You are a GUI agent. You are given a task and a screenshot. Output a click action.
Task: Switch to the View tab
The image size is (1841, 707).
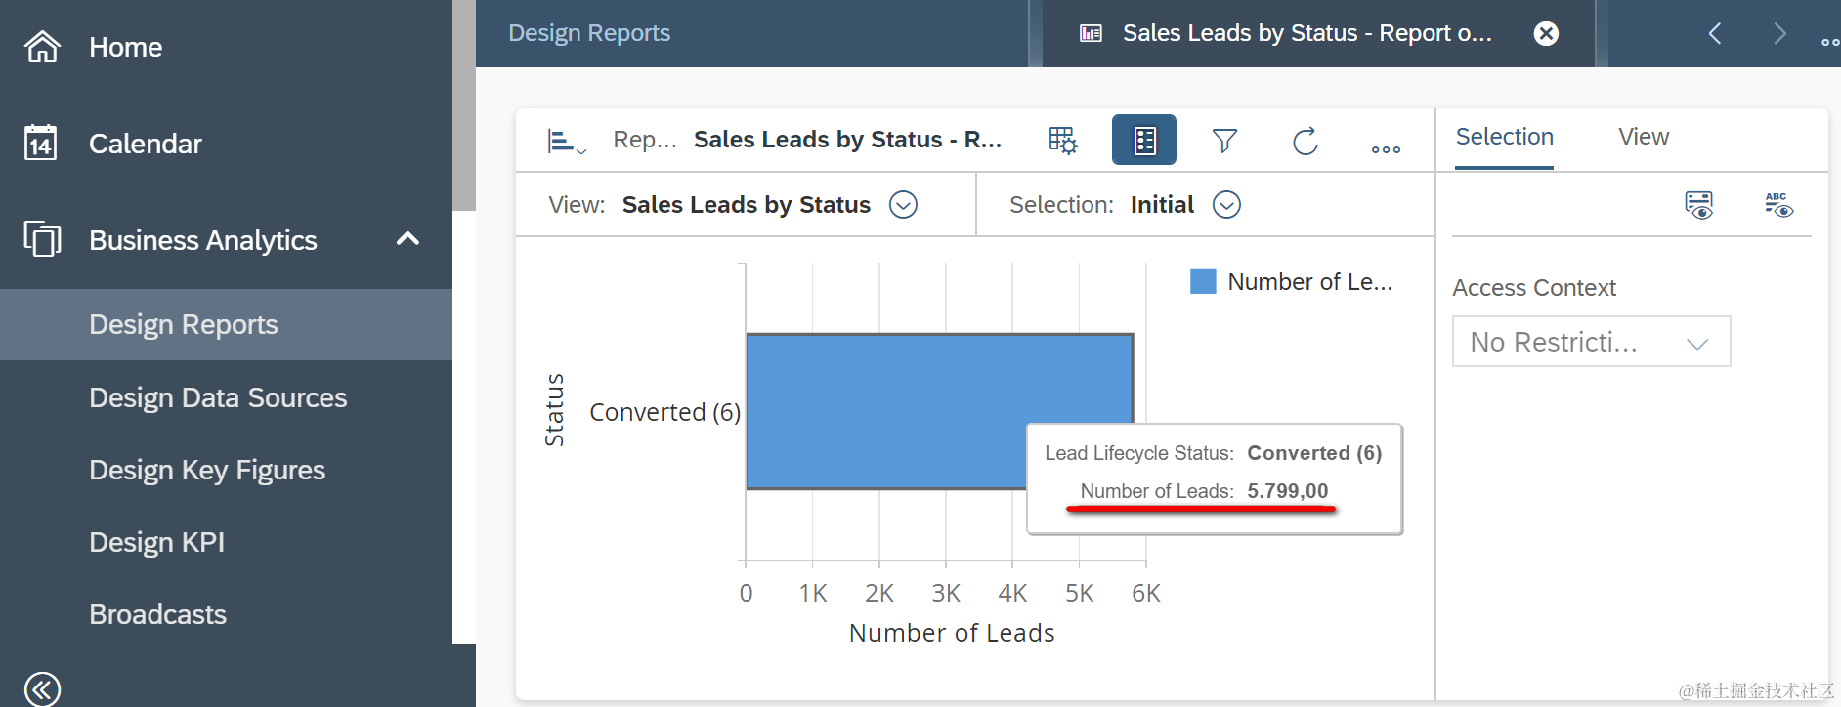1643,137
